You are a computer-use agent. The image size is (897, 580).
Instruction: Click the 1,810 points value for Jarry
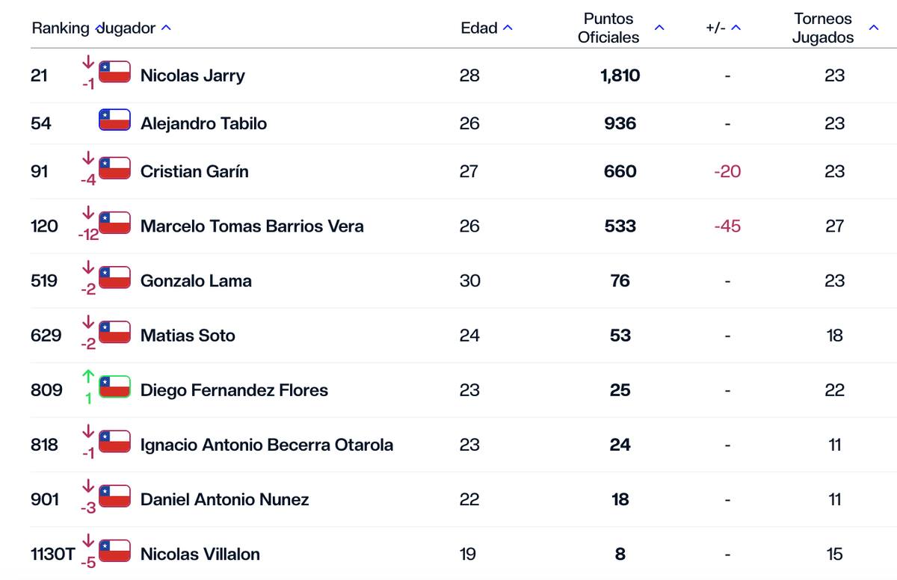(x=620, y=75)
